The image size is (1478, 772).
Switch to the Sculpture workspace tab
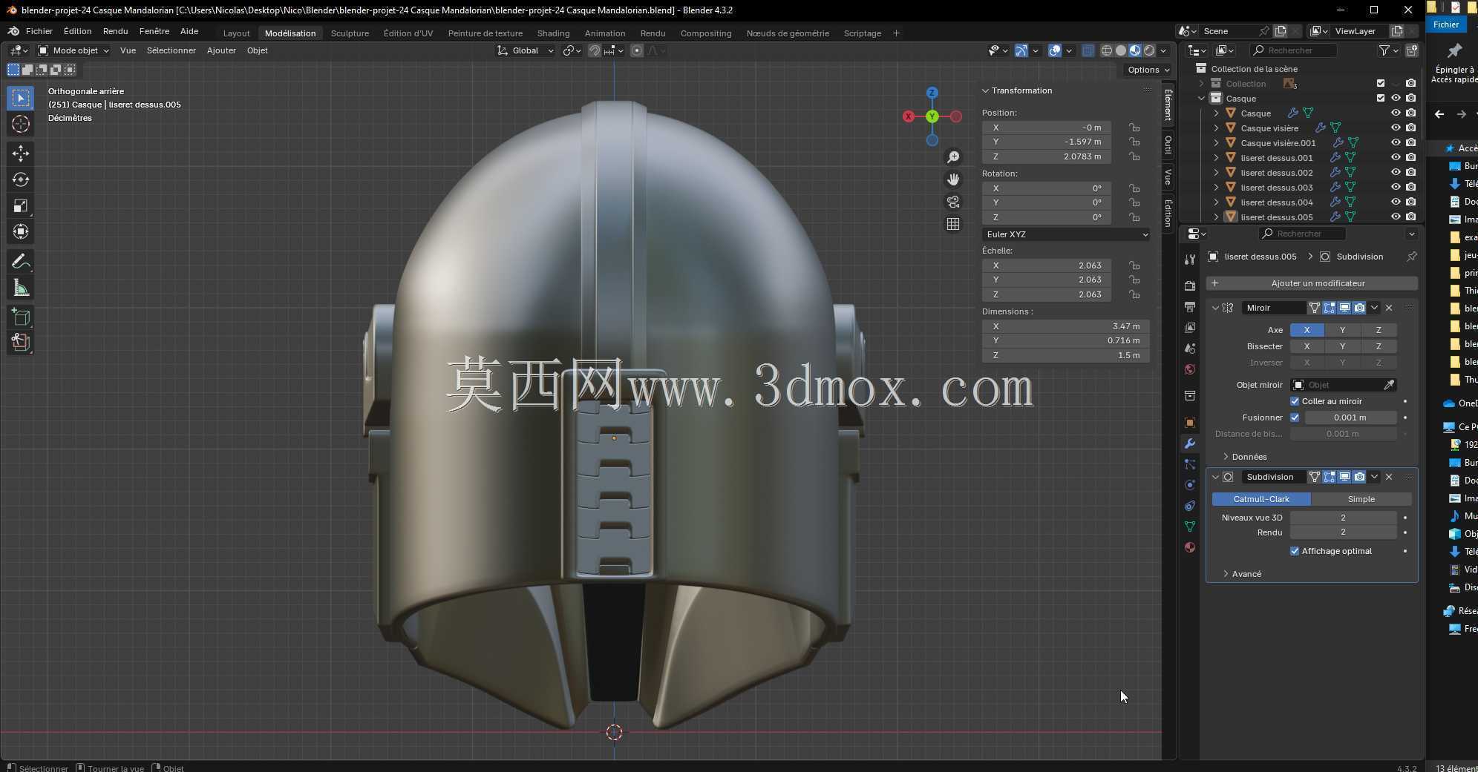(x=350, y=33)
